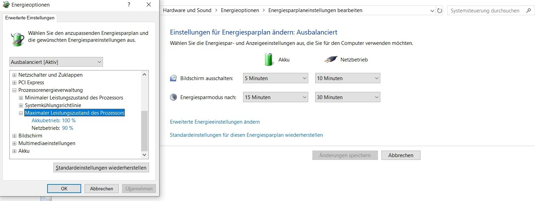
Task: Click the search magnifier icon
Action: pos(528,11)
